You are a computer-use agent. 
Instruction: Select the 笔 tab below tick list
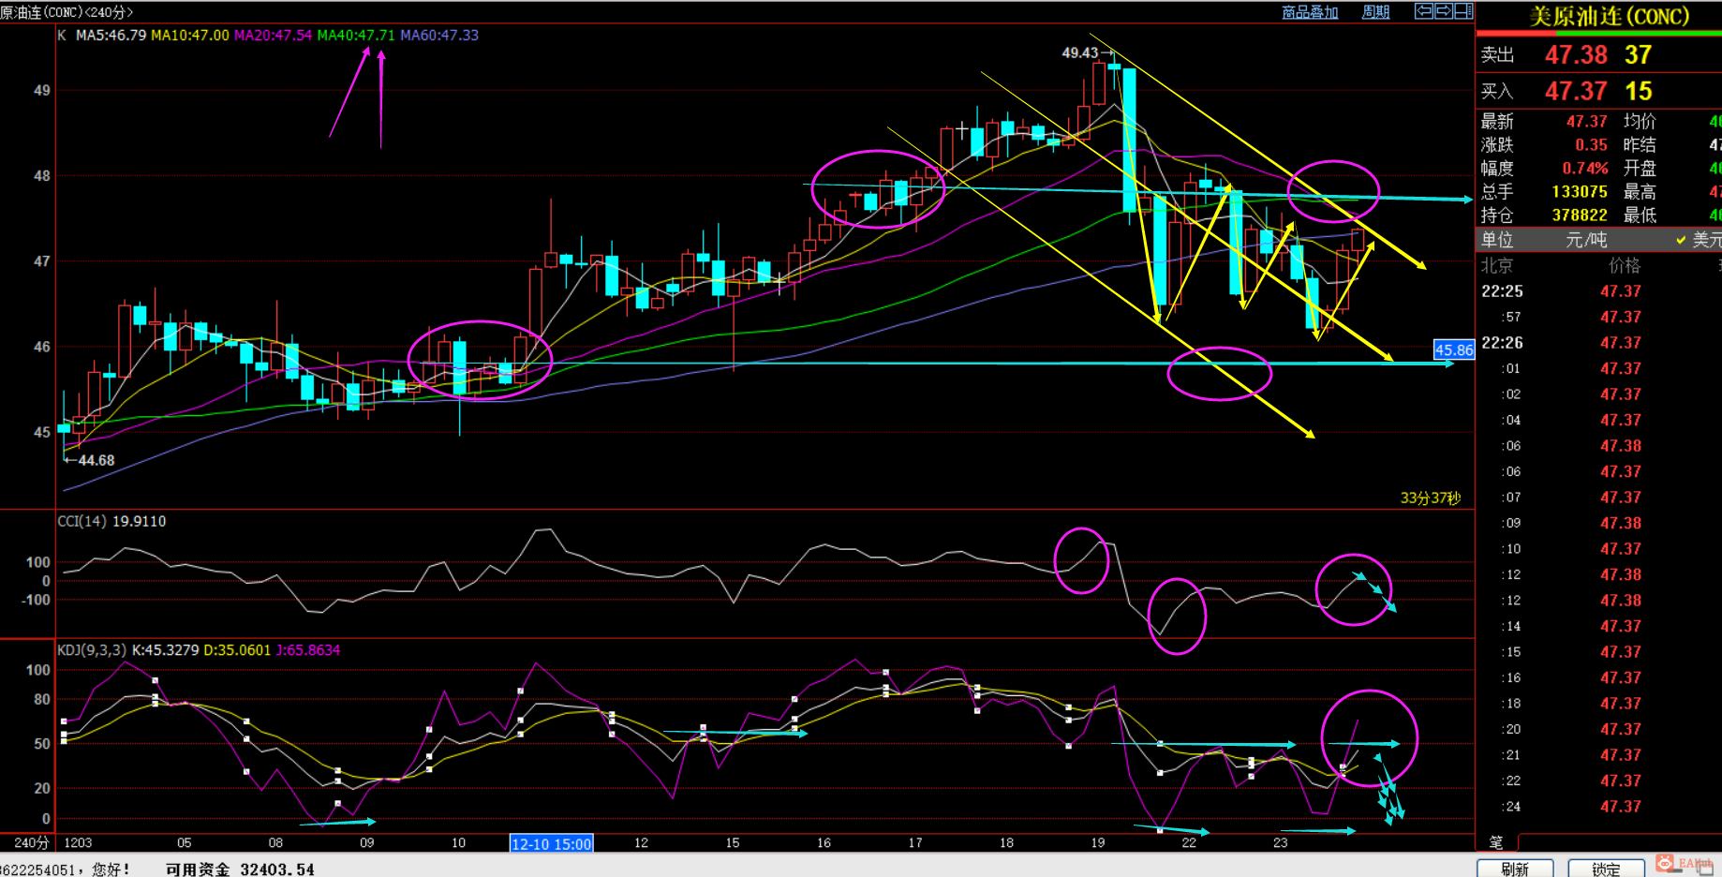pos(1496,841)
